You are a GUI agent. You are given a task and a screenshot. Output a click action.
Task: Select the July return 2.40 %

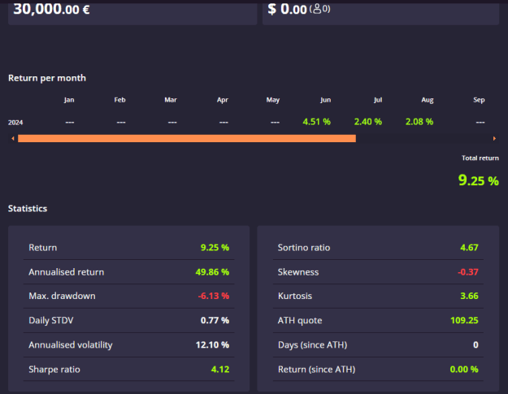click(x=368, y=122)
